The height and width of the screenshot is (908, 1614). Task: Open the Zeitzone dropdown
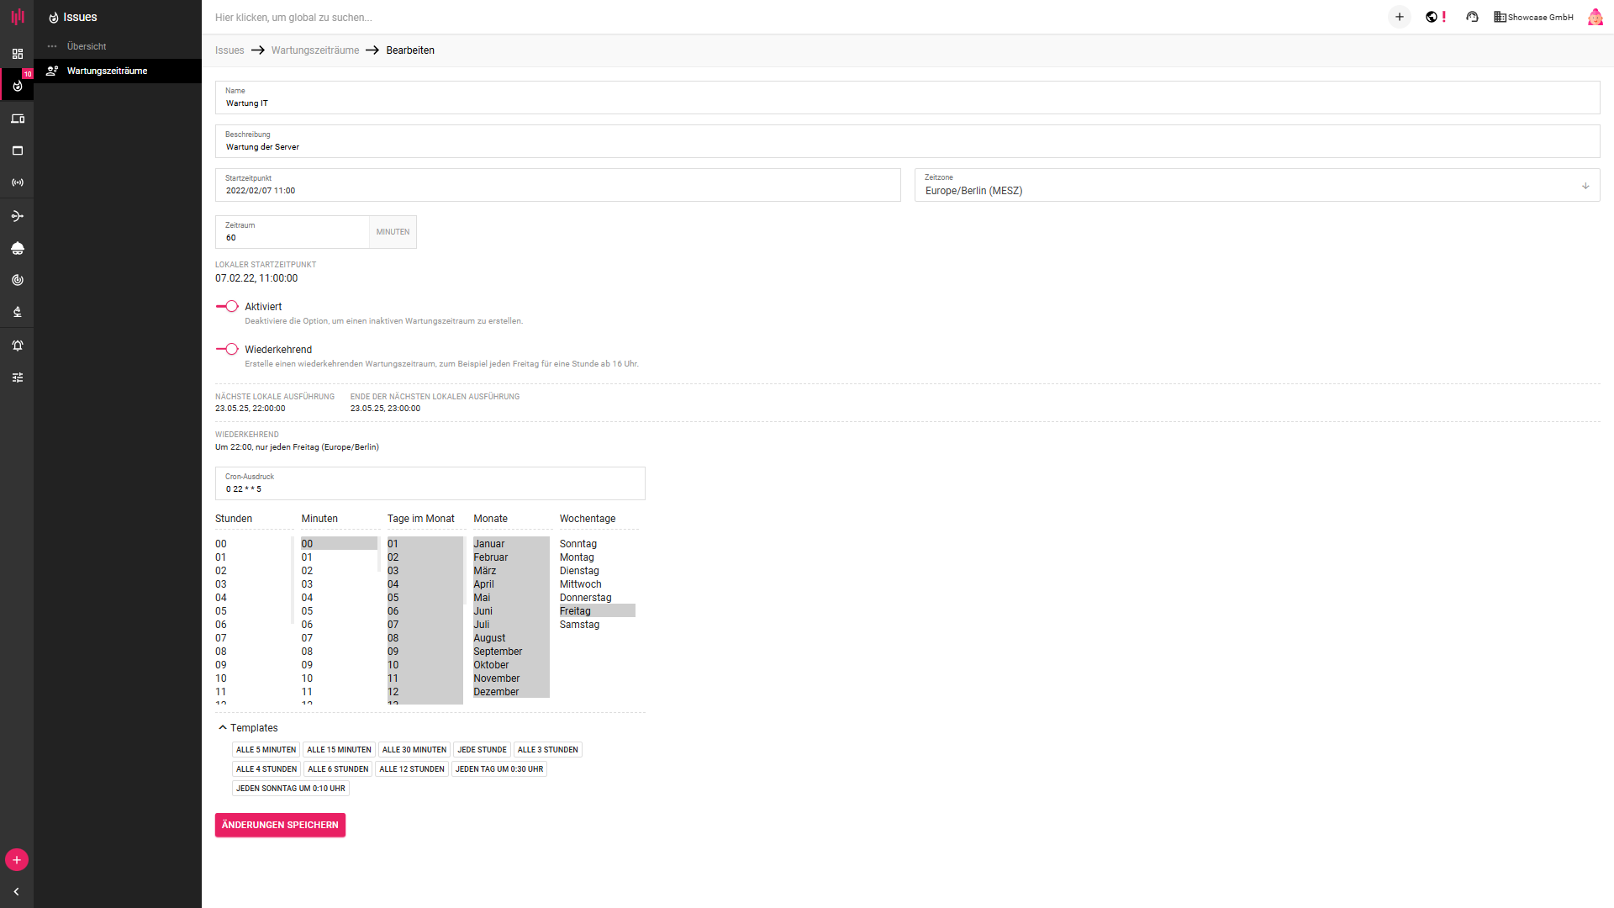click(x=1257, y=186)
